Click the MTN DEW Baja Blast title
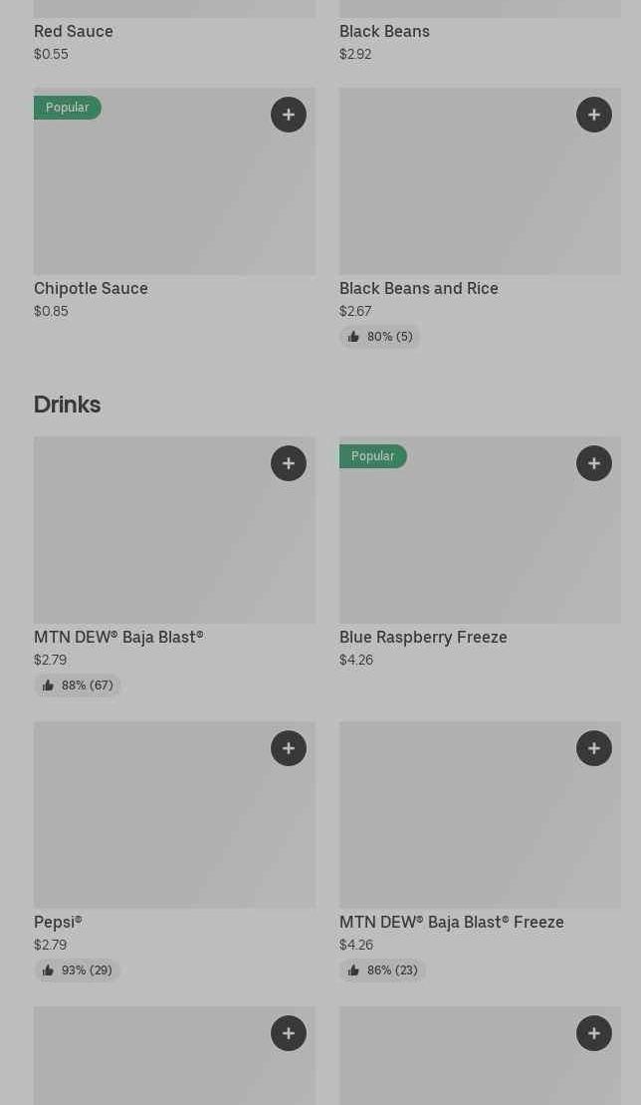The image size is (641, 1105). point(118,638)
